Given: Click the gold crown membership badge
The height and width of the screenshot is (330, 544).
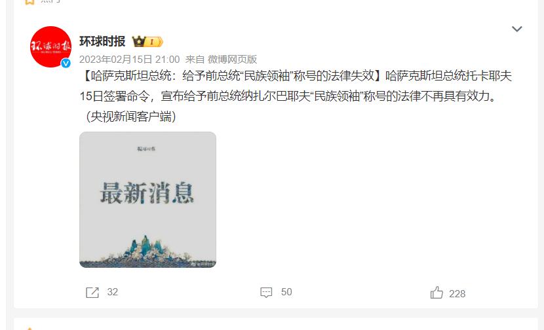Looking at the screenshot, I should (x=147, y=42).
